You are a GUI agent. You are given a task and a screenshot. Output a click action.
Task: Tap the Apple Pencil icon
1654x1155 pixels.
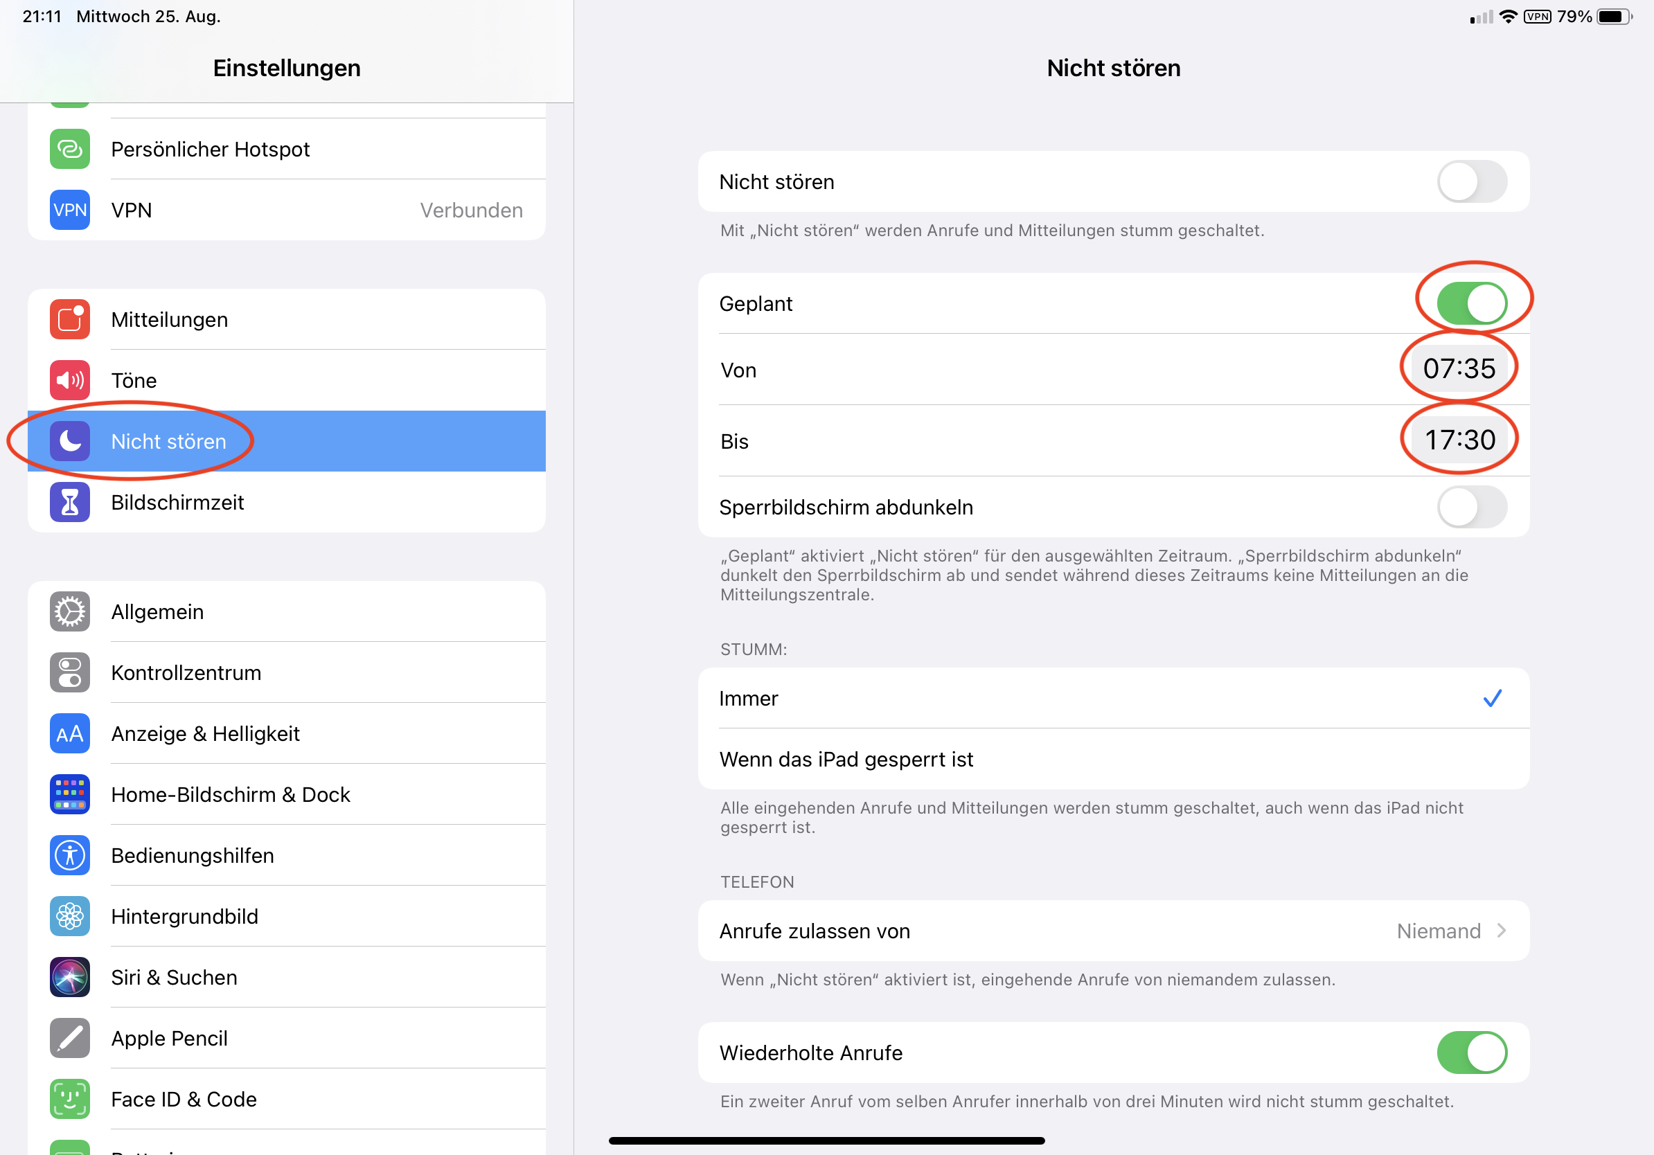pos(70,1039)
